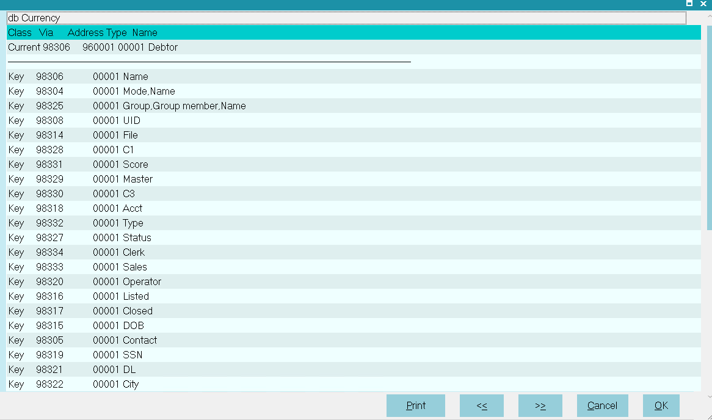Click the scrollbar down arrow
Screen dimensions: 712x420
[x=708, y=397]
